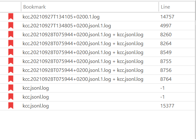Click the bookmark flag beside line 8260
The width and height of the screenshot is (196, 139).
[11, 34]
